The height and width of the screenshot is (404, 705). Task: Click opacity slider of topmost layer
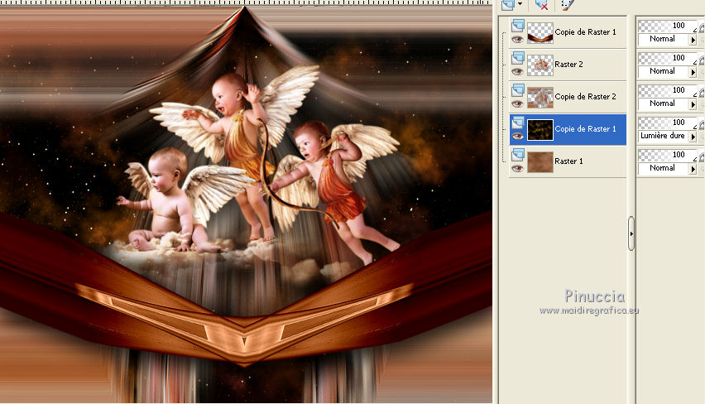pos(667,26)
